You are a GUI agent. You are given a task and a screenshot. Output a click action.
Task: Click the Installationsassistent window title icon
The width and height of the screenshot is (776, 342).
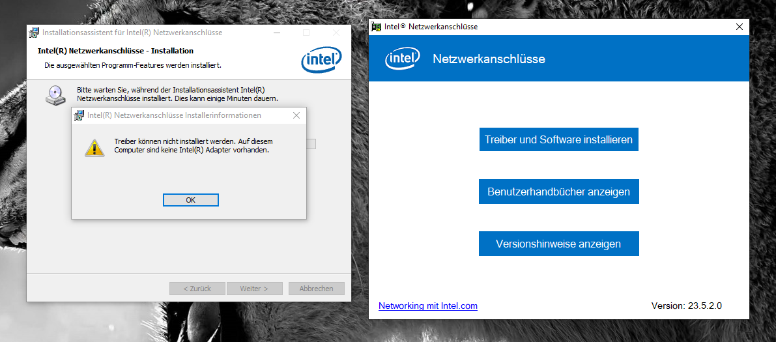tap(34, 33)
